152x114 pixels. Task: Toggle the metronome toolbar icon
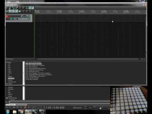[27, 8]
